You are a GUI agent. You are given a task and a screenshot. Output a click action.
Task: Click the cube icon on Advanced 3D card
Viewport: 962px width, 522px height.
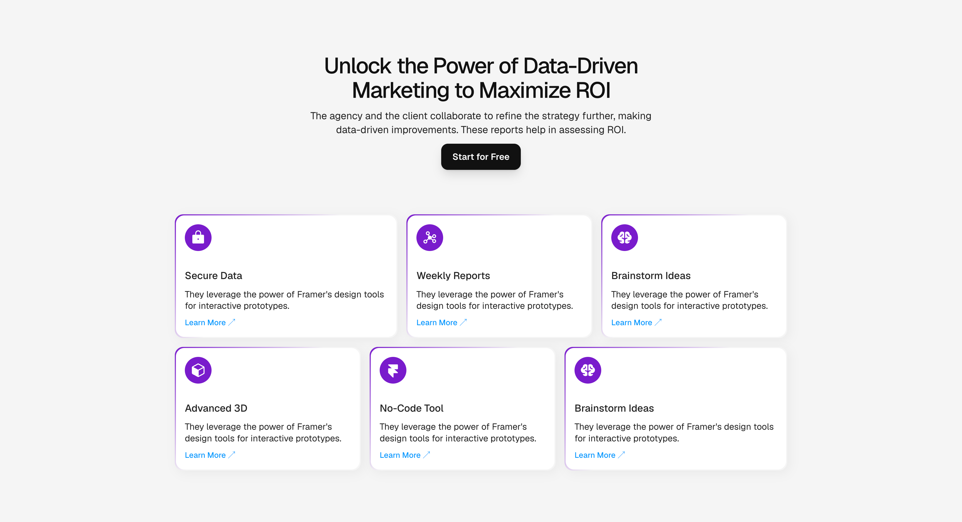pos(198,370)
